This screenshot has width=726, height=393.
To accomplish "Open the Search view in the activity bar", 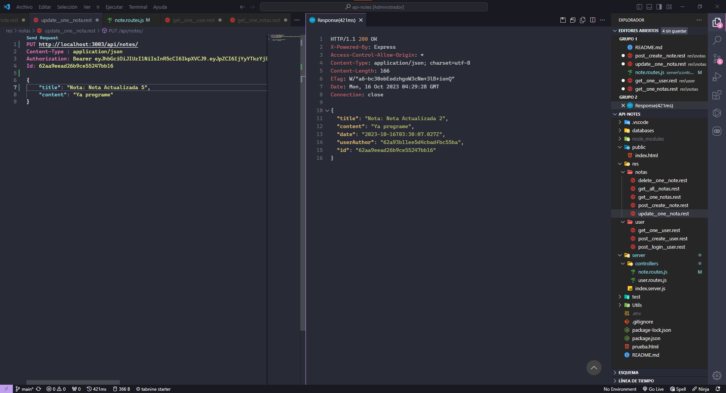I will (717, 40).
